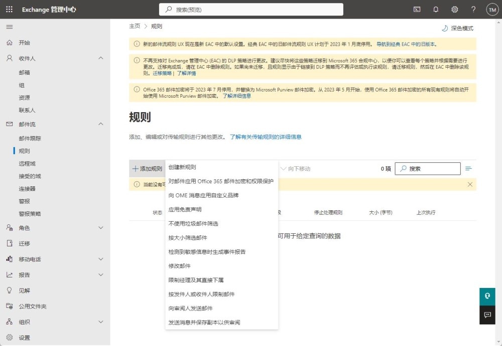Expand the 角色 section
The image size is (502, 346).
click(100, 228)
